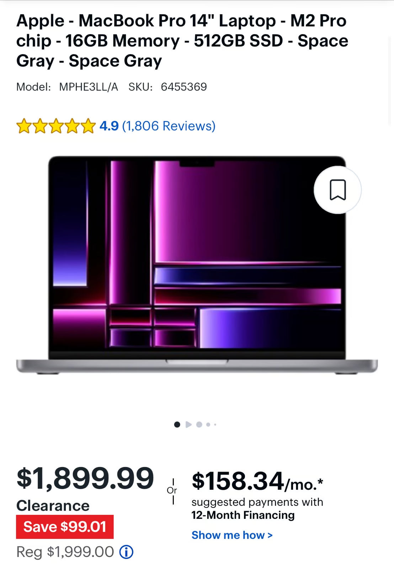This screenshot has height=569, width=394.
Task: Tap the red Save $99.01 badge
Action: [65, 527]
